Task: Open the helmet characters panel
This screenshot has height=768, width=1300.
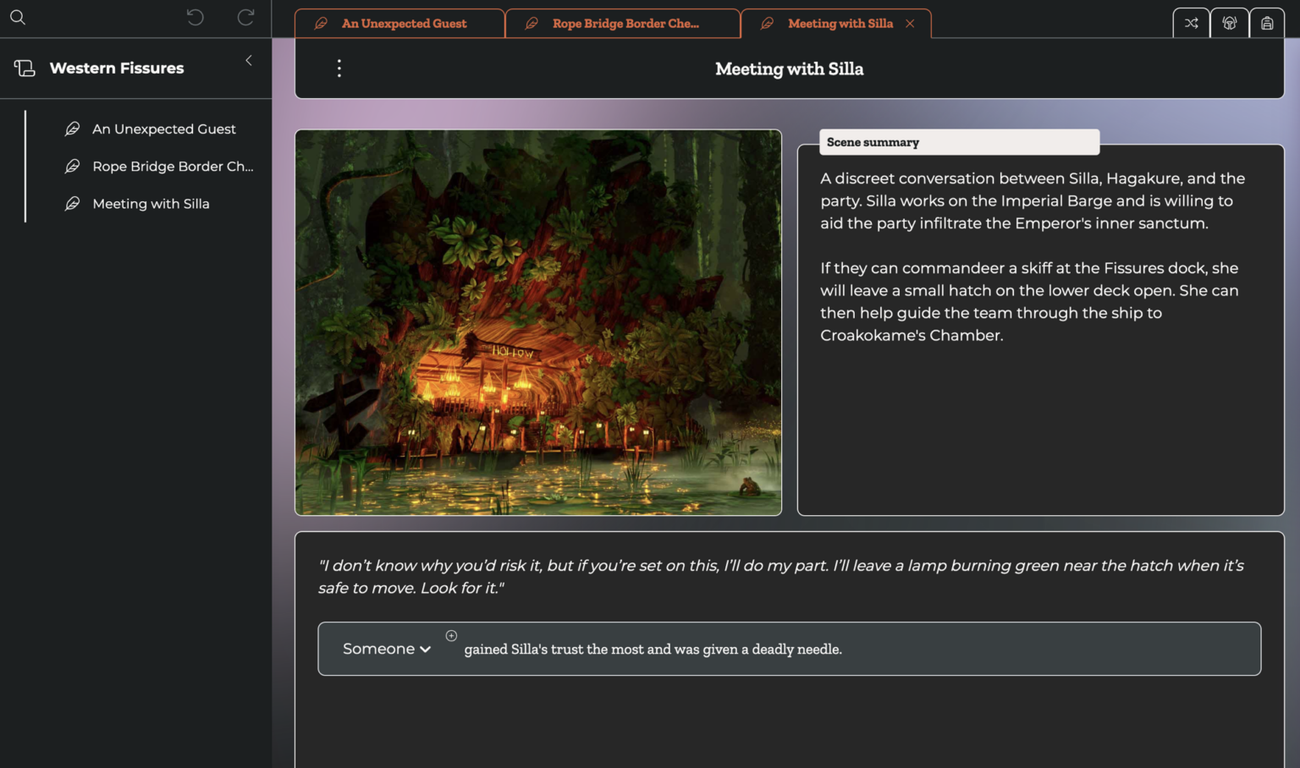Action: [1229, 24]
